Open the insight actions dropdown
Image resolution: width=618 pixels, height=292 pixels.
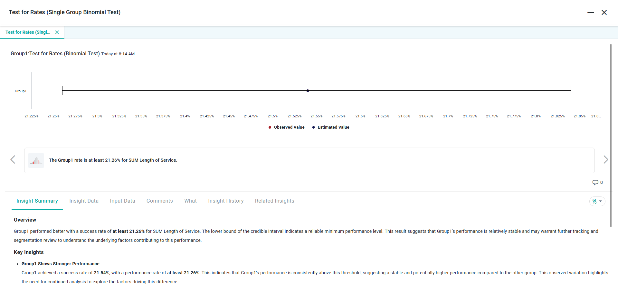[597, 201]
